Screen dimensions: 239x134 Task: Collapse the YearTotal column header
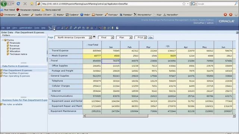click(87, 45)
